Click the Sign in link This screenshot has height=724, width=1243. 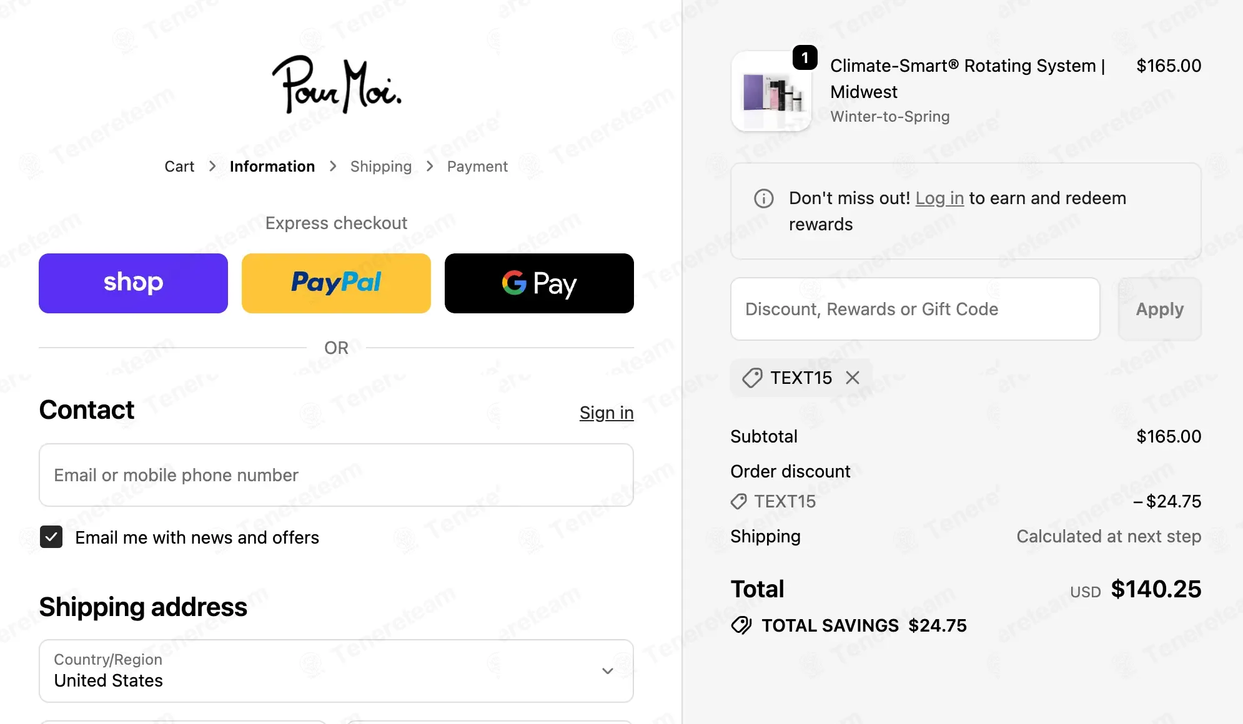pyautogui.click(x=607, y=413)
